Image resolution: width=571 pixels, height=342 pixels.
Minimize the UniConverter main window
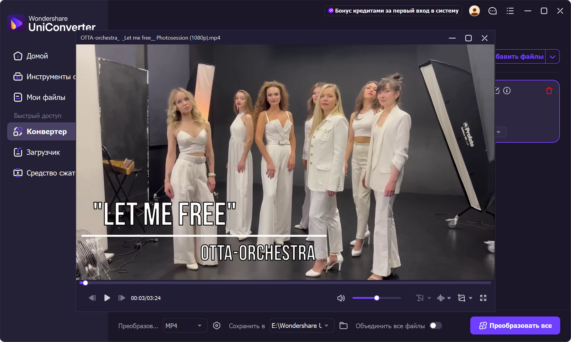click(528, 11)
